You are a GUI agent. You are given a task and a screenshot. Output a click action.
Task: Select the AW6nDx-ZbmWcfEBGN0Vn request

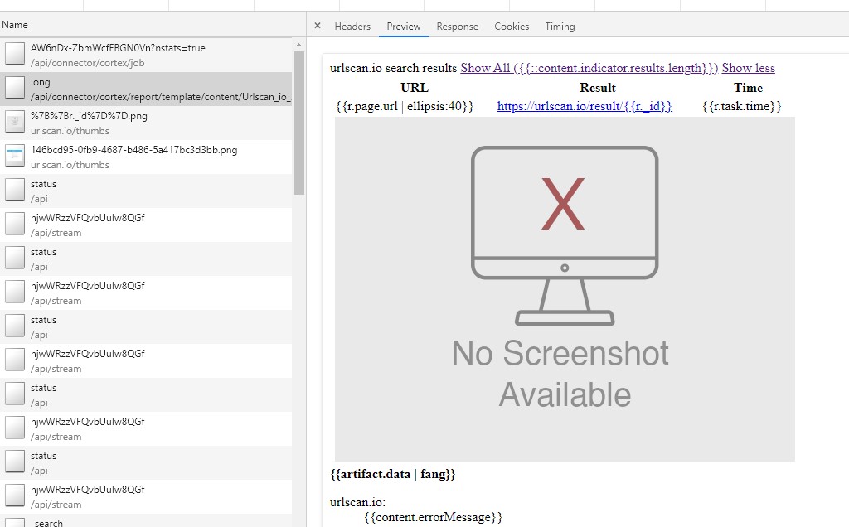pos(146,56)
